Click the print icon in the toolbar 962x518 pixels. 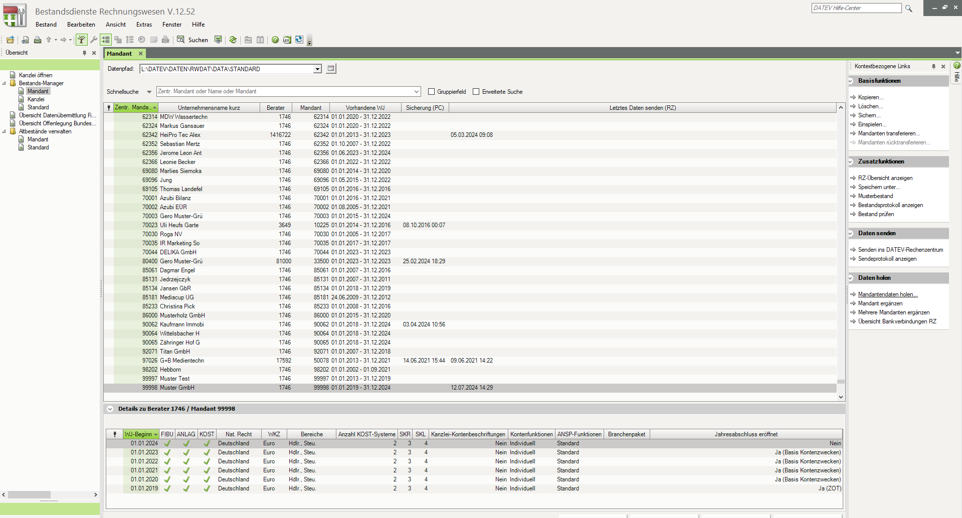point(38,40)
